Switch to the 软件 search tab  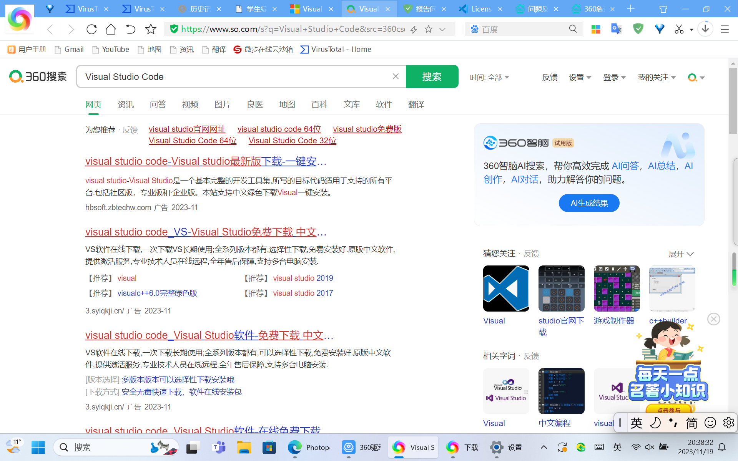point(384,104)
